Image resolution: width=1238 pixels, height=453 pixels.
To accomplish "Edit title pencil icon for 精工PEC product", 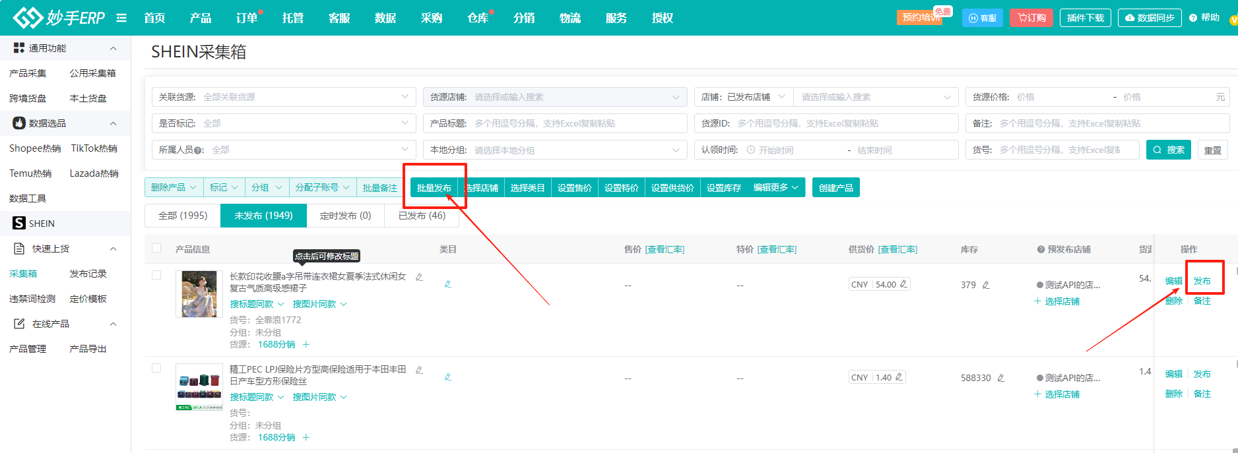I will click(419, 370).
